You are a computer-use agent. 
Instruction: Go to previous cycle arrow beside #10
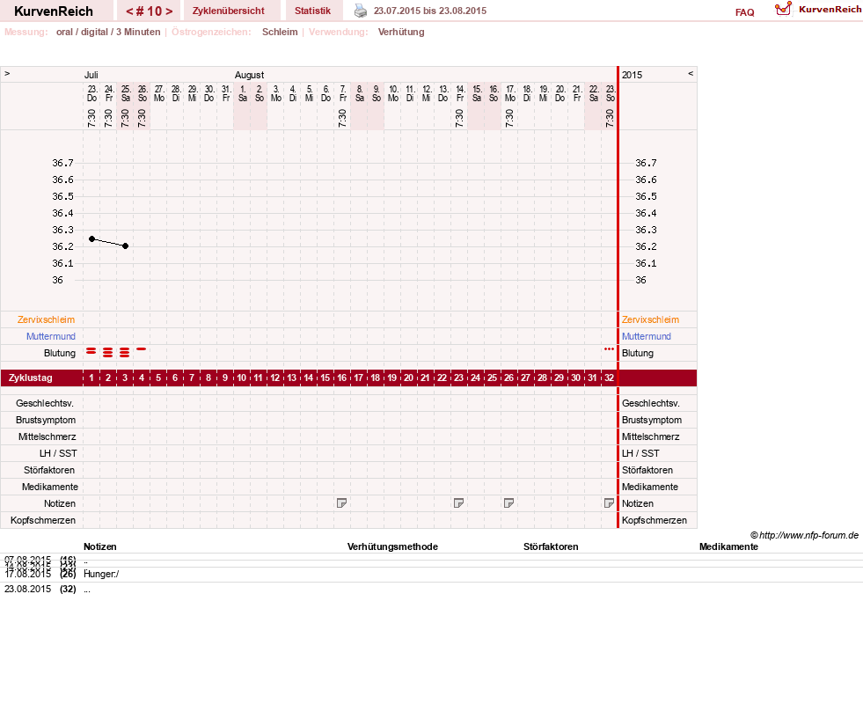129,11
